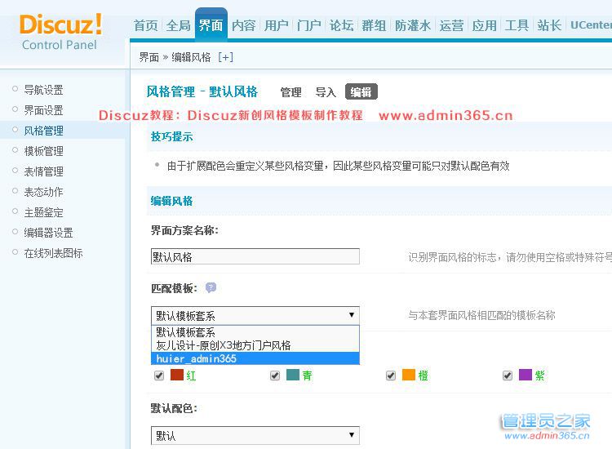Image resolution: width=612 pixels, height=449 pixels.
Task: Click the 界面方案名称 input field
Action: (255, 256)
